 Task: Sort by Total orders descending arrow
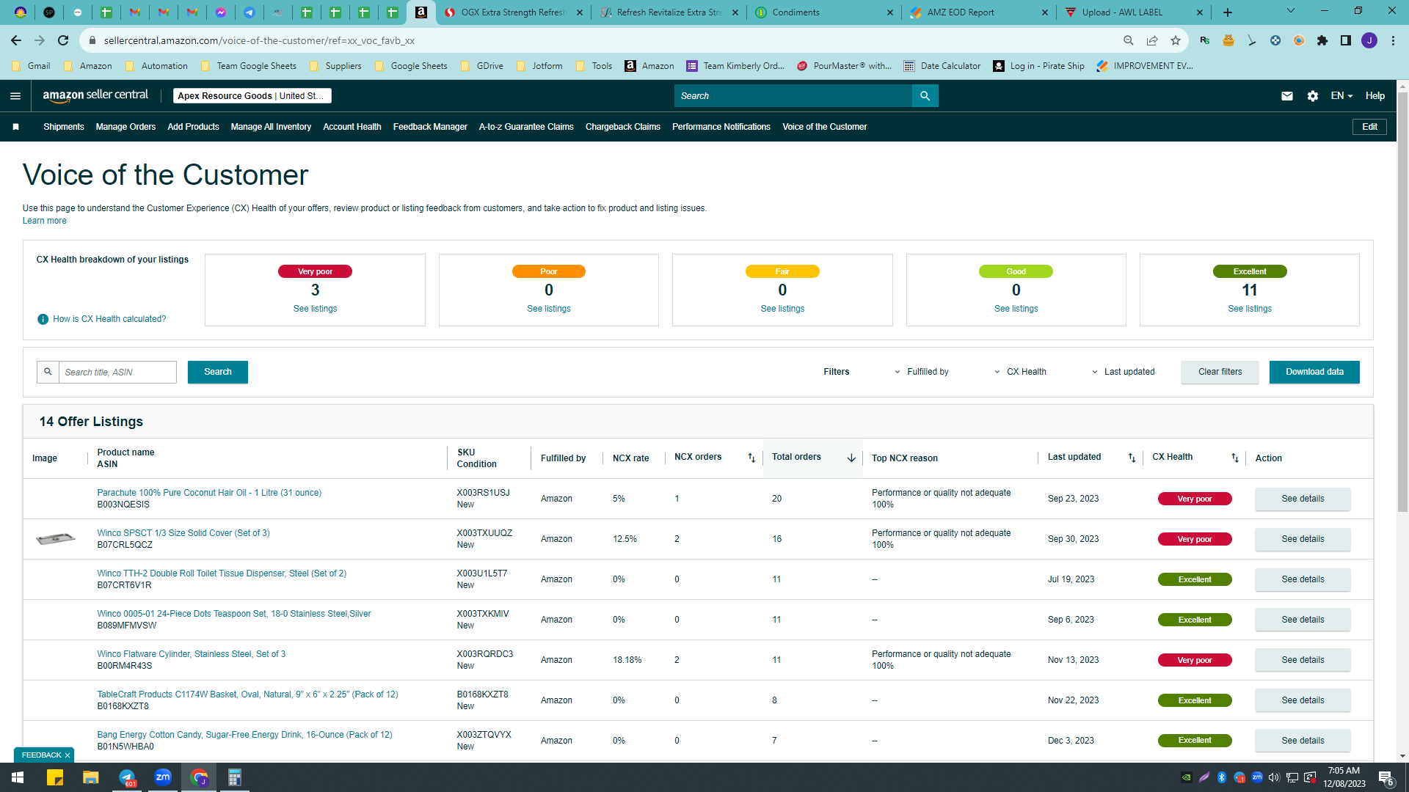click(x=851, y=458)
